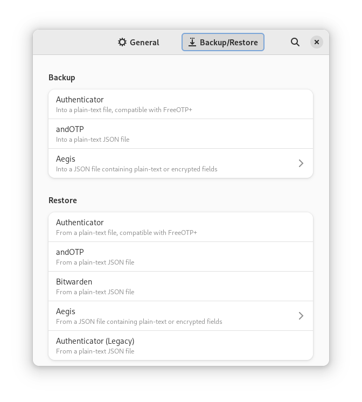Click the FreeOTP+ compatible backup description
The height and width of the screenshot is (402, 362).
(124, 110)
